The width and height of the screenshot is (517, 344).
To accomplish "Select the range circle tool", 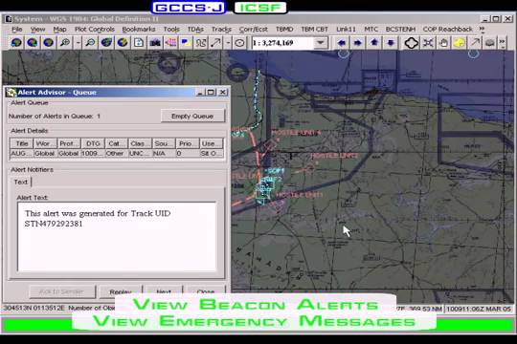I will (x=239, y=43).
